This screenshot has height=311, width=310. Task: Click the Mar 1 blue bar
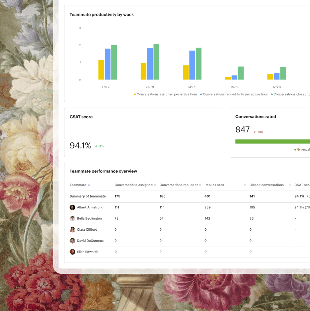[192, 65]
